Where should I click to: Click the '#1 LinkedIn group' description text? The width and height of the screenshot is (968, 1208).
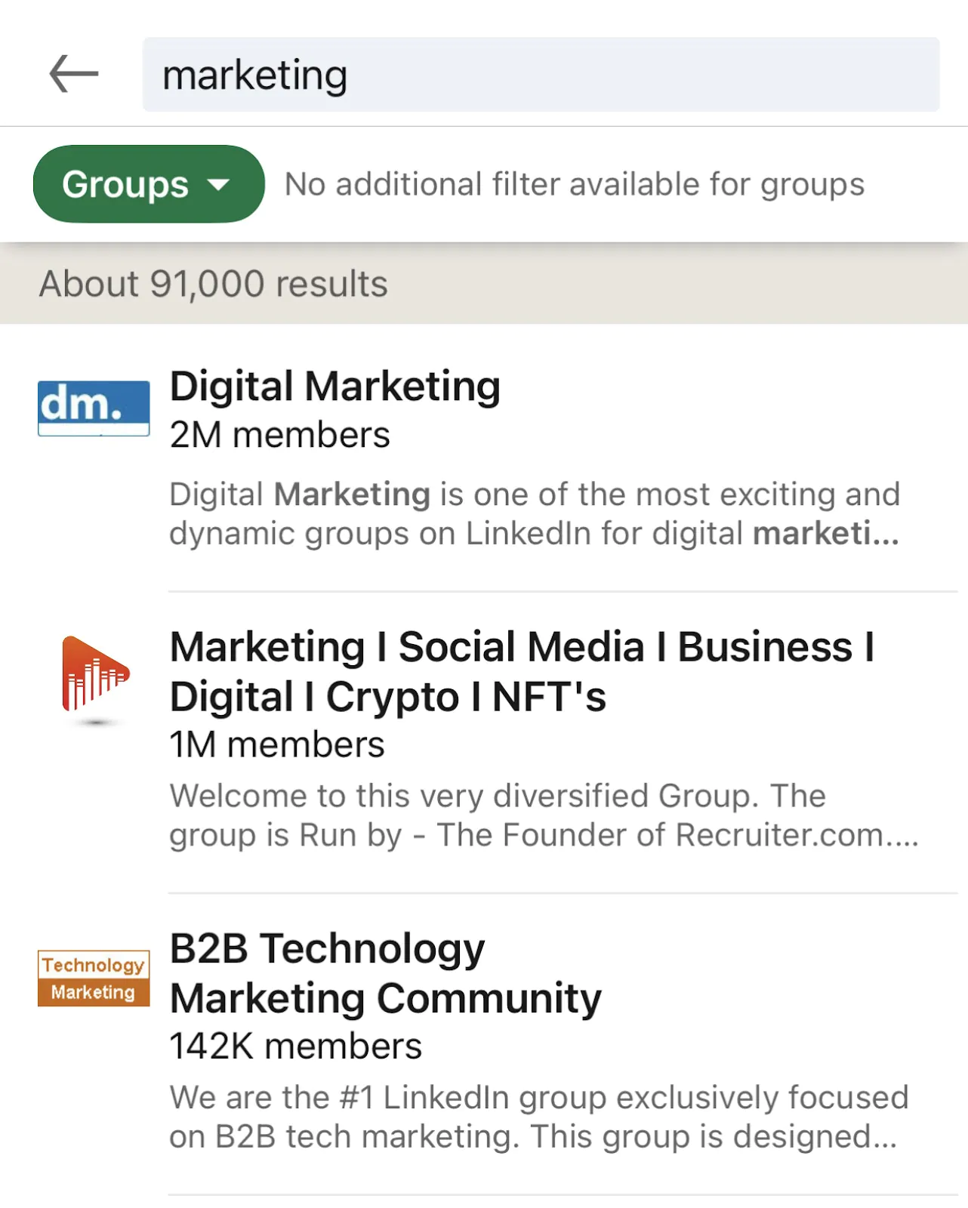(x=539, y=1117)
